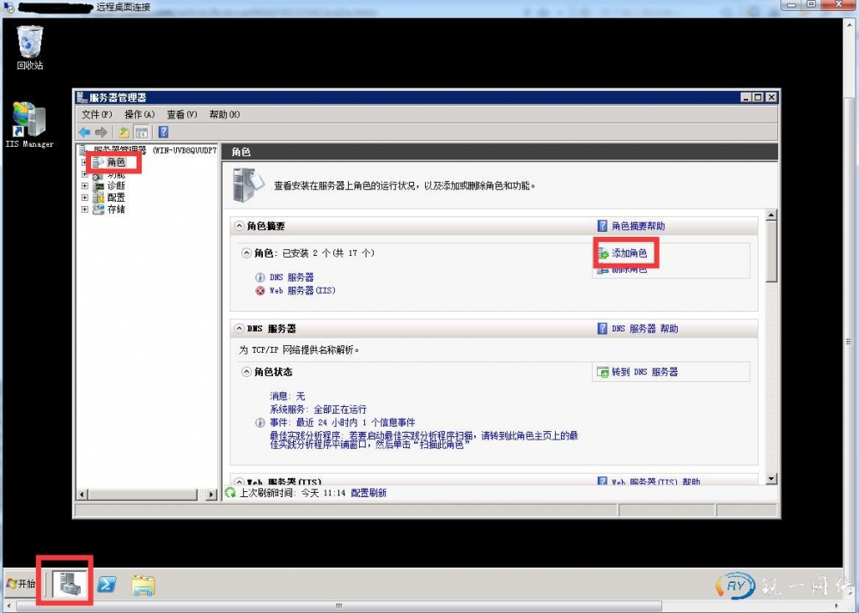859x613 pixels.
Task: Toggle the show/hide console tree toolbar icon
Action: pyautogui.click(x=142, y=132)
